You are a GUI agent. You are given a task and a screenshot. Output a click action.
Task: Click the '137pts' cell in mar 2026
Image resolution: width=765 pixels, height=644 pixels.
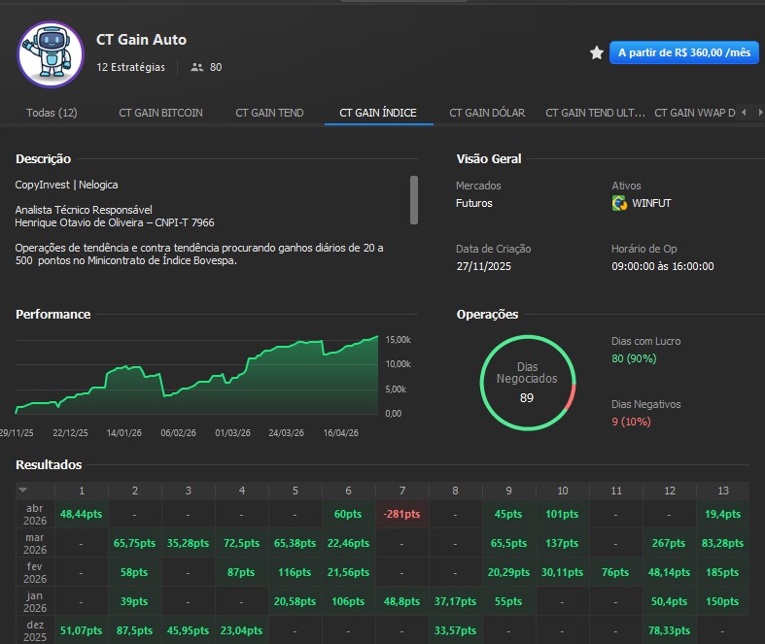562,543
